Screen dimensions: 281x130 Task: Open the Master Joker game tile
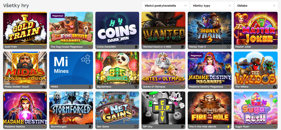click(256, 28)
